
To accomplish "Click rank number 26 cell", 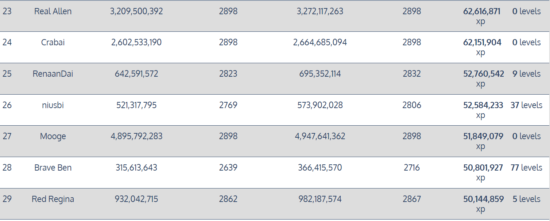I will pyautogui.click(x=7, y=105).
